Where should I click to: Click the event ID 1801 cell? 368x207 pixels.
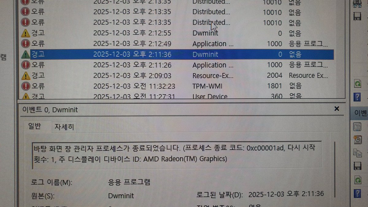click(x=274, y=86)
